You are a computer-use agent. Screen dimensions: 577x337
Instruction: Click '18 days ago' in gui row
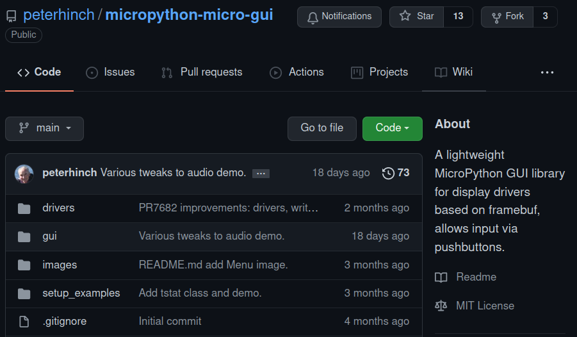[x=380, y=236]
